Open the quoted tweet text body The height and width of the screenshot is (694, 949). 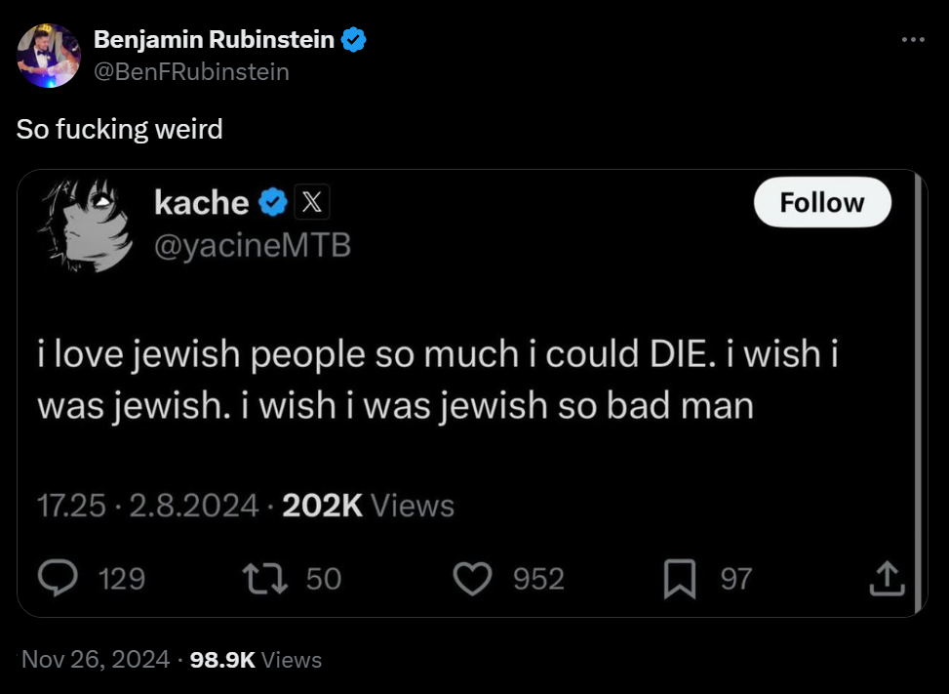click(438, 379)
